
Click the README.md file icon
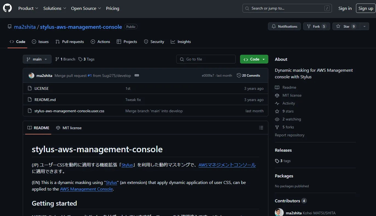30,100
